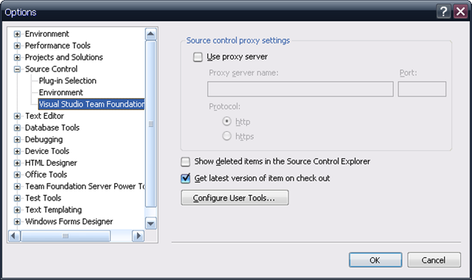Click the tree's horizontal scrollbar thumb
This screenshot has height=280, width=472.
coord(66,236)
